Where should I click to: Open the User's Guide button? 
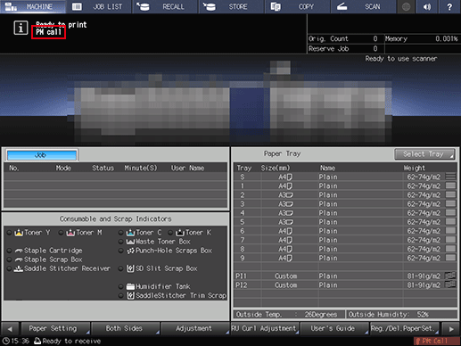tap(334, 328)
